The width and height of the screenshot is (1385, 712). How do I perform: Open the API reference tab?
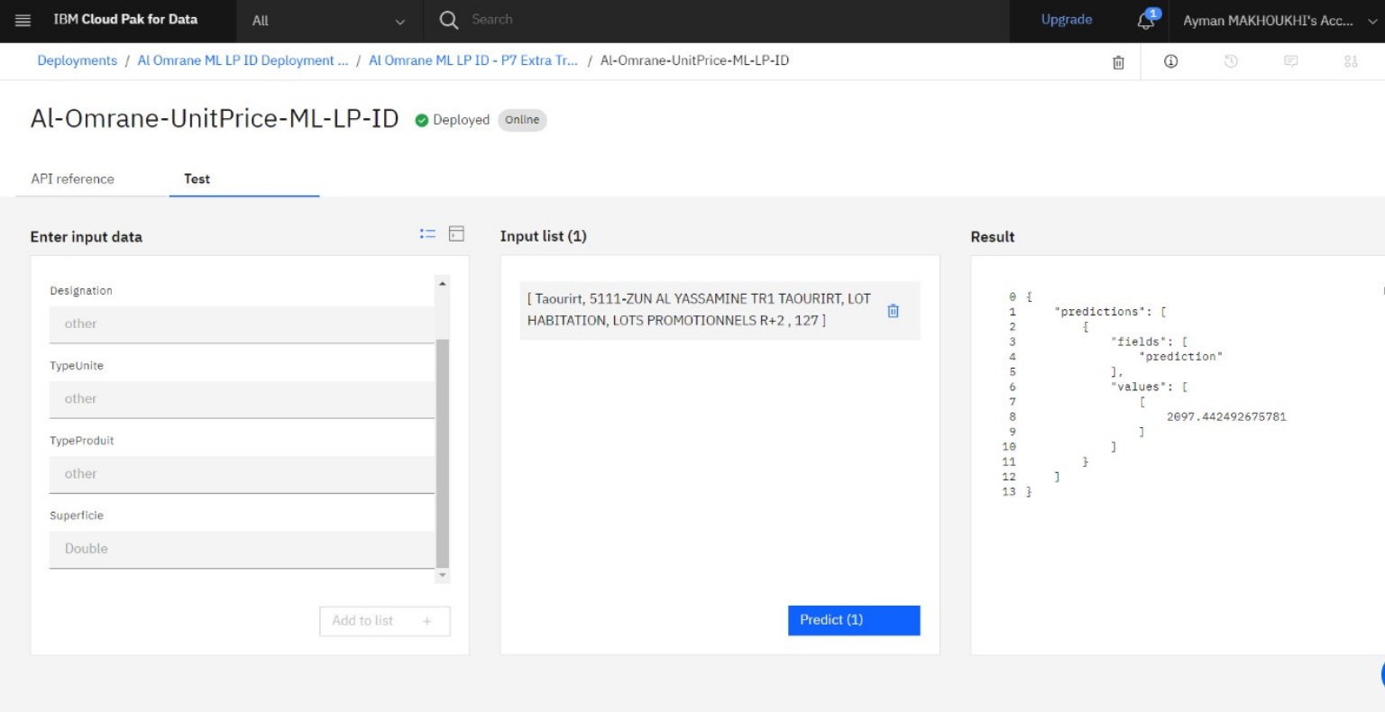pyautogui.click(x=73, y=178)
